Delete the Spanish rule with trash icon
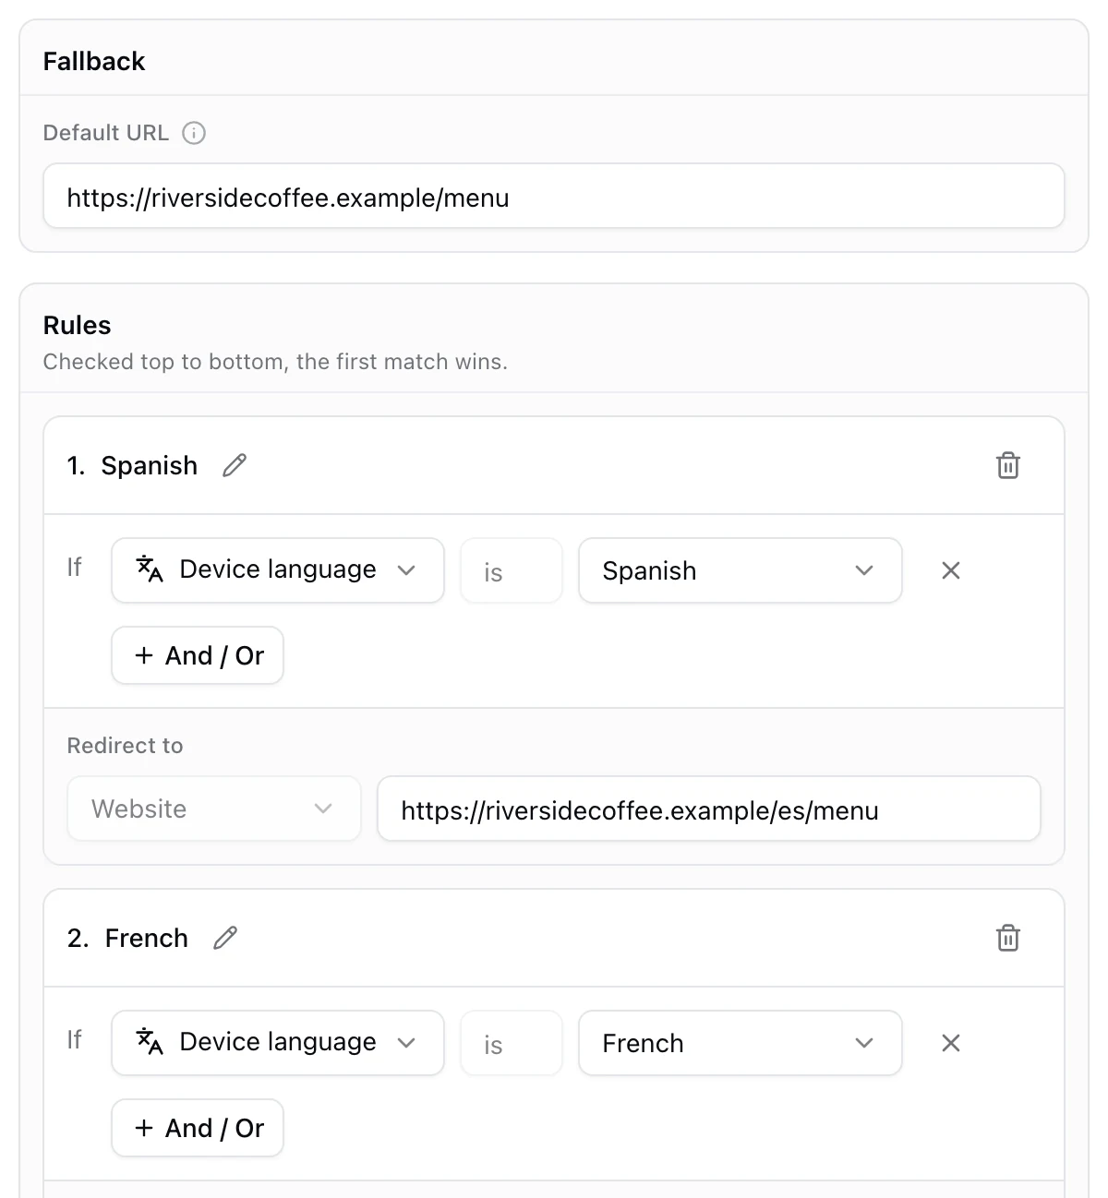The image size is (1108, 1198). (1008, 465)
